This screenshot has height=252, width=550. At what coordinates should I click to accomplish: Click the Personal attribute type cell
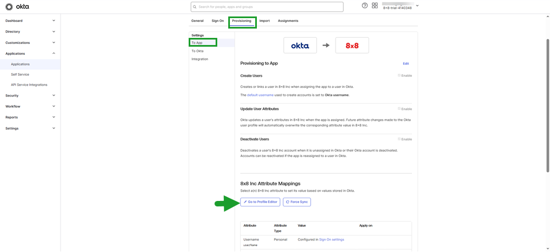(x=280, y=239)
